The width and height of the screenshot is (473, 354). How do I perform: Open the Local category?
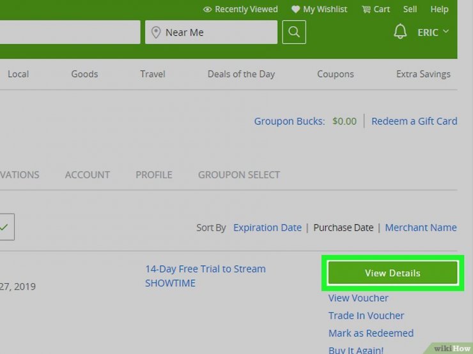point(19,74)
